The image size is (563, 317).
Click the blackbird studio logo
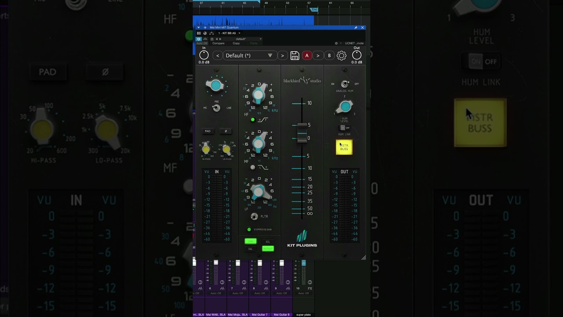click(302, 81)
